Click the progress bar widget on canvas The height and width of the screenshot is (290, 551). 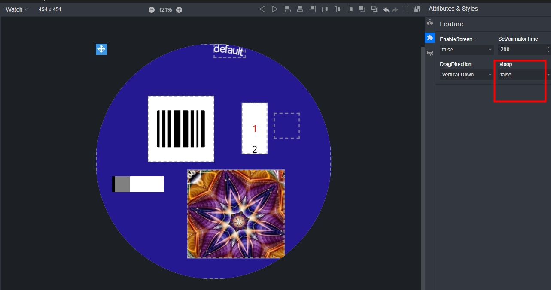[x=138, y=184]
